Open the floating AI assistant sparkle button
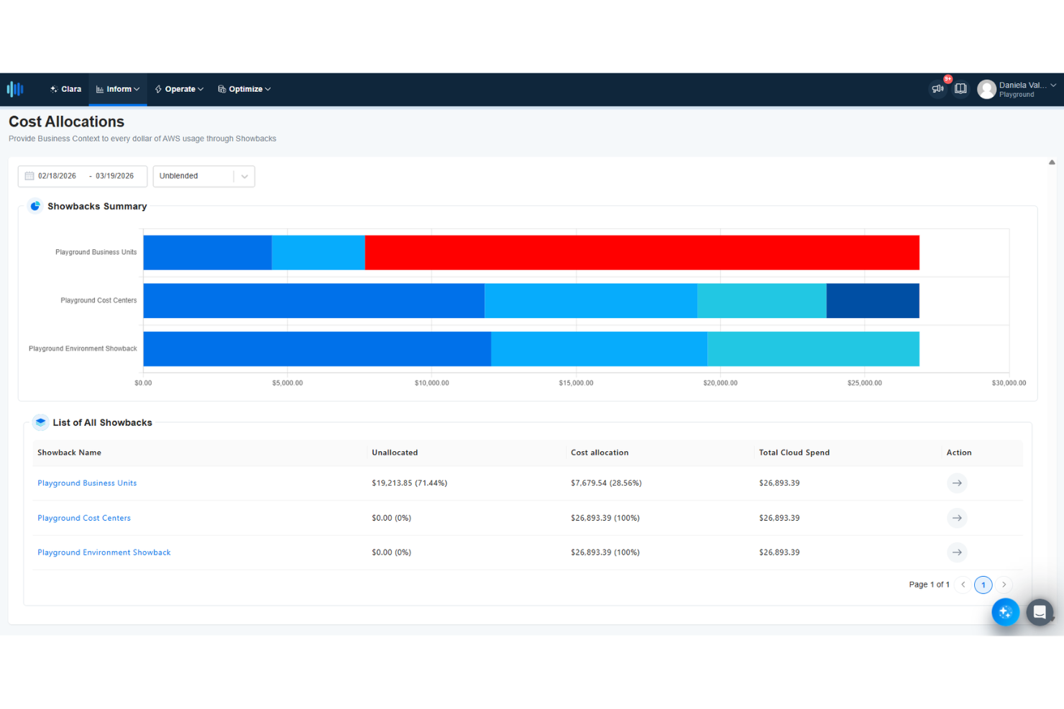1064x709 pixels. tap(1005, 612)
